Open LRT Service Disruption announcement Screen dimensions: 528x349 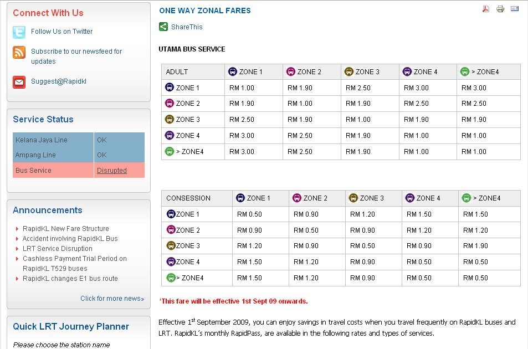58,249
